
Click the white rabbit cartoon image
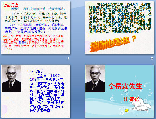point(141,105)
